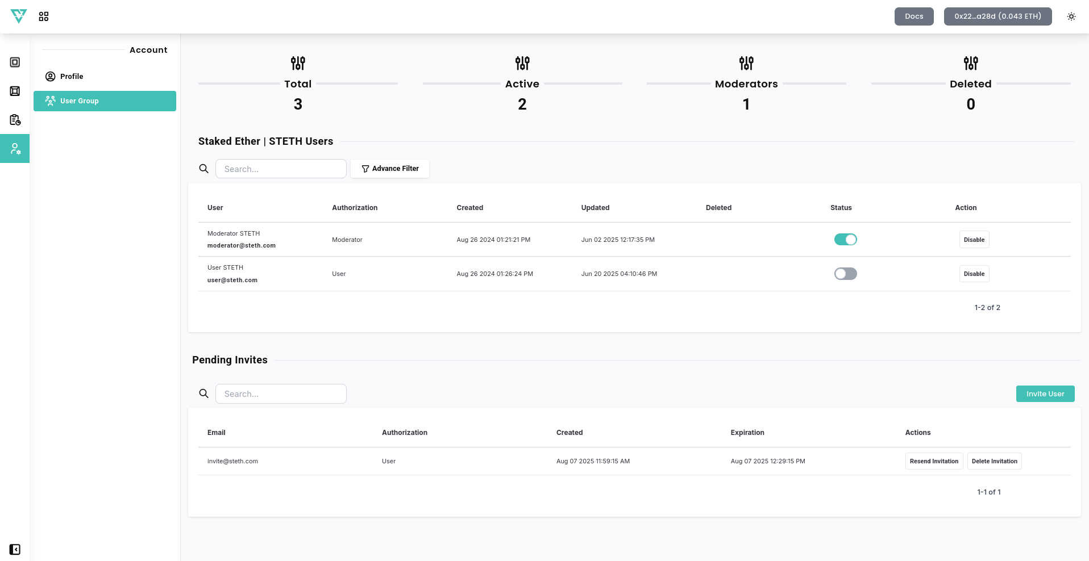Open wallet address 0x22...a28d menu
Screen dimensions: 1089x561
[x=997, y=16]
